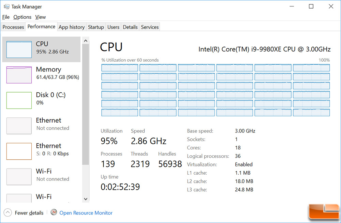Click the Cores value 18
Screen dimensions: 341x223
point(238,148)
